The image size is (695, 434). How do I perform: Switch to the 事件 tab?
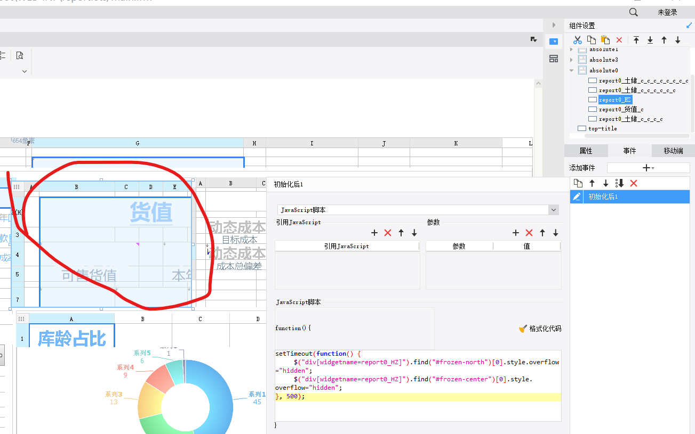[629, 151]
